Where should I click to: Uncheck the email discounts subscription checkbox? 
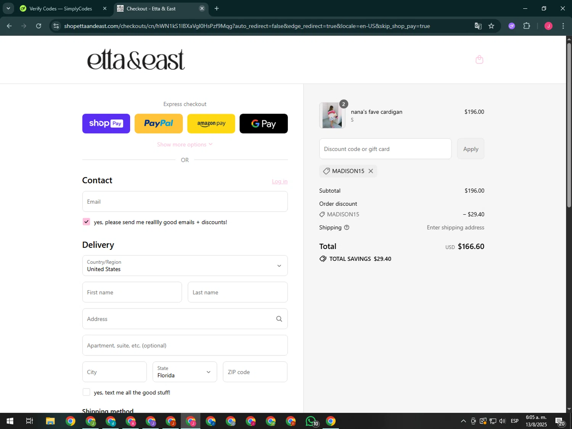[87, 222]
